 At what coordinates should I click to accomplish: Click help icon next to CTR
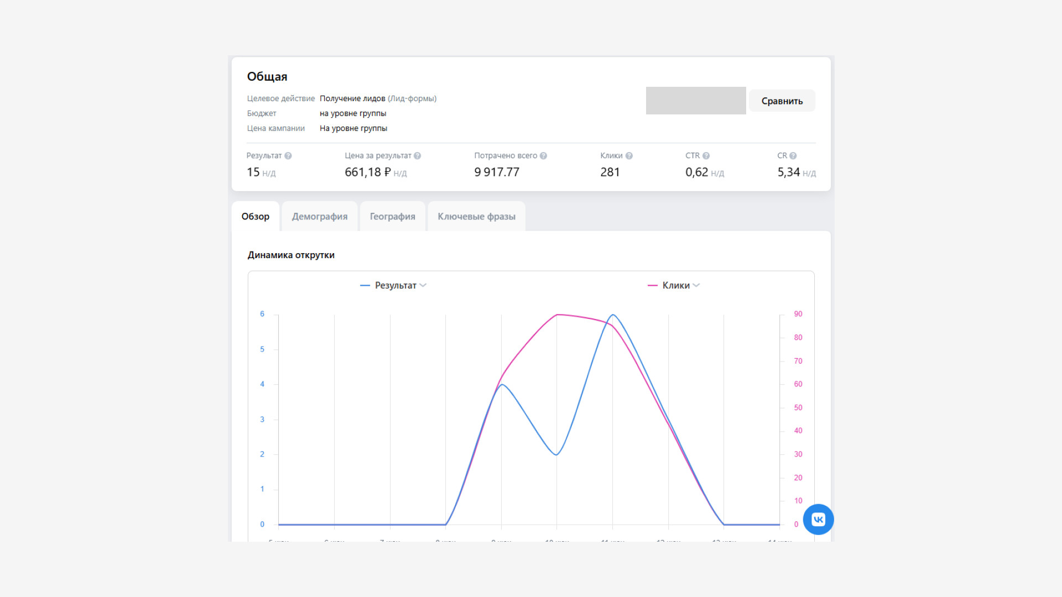706,156
